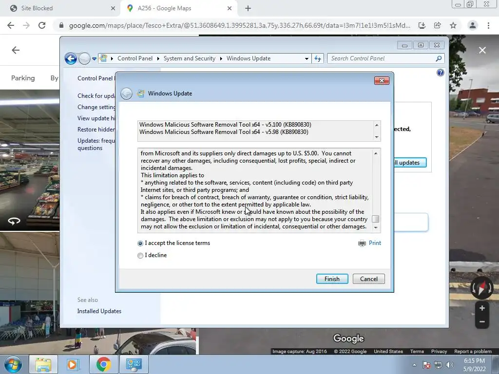
Task: Close the Street View with the X icon
Action: point(482,50)
